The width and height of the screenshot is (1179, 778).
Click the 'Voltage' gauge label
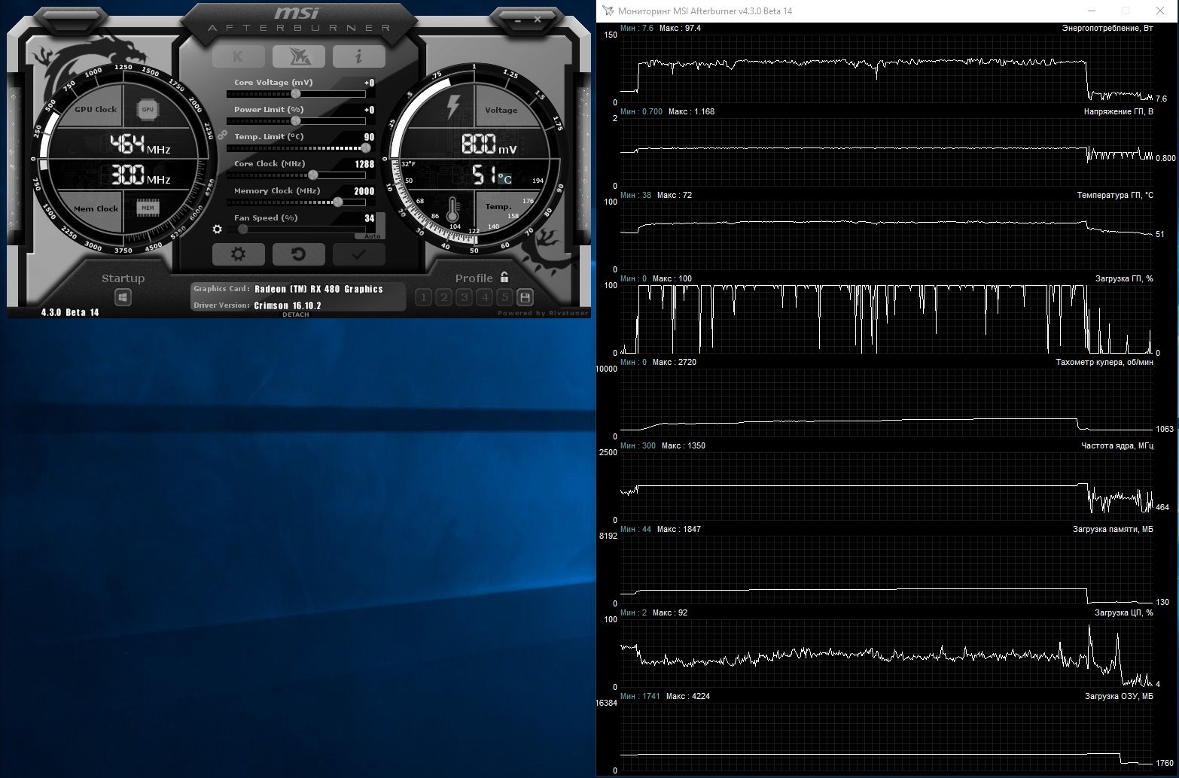click(x=501, y=110)
